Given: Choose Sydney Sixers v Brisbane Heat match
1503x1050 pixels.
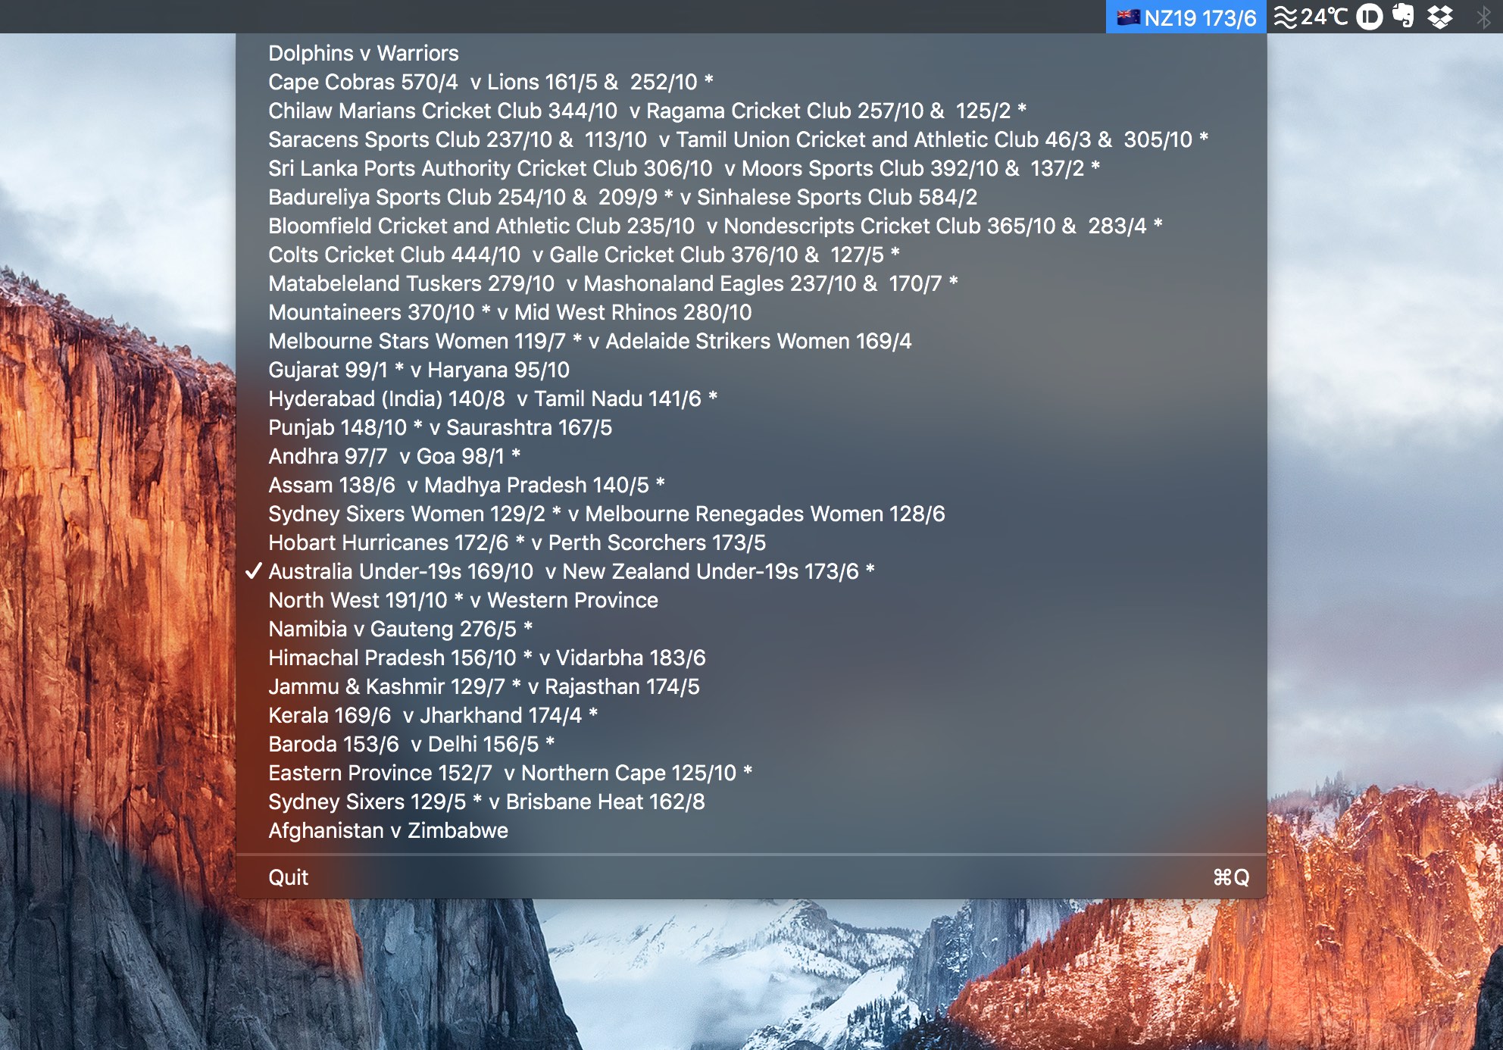Looking at the screenshot, I should pos(486,802).
